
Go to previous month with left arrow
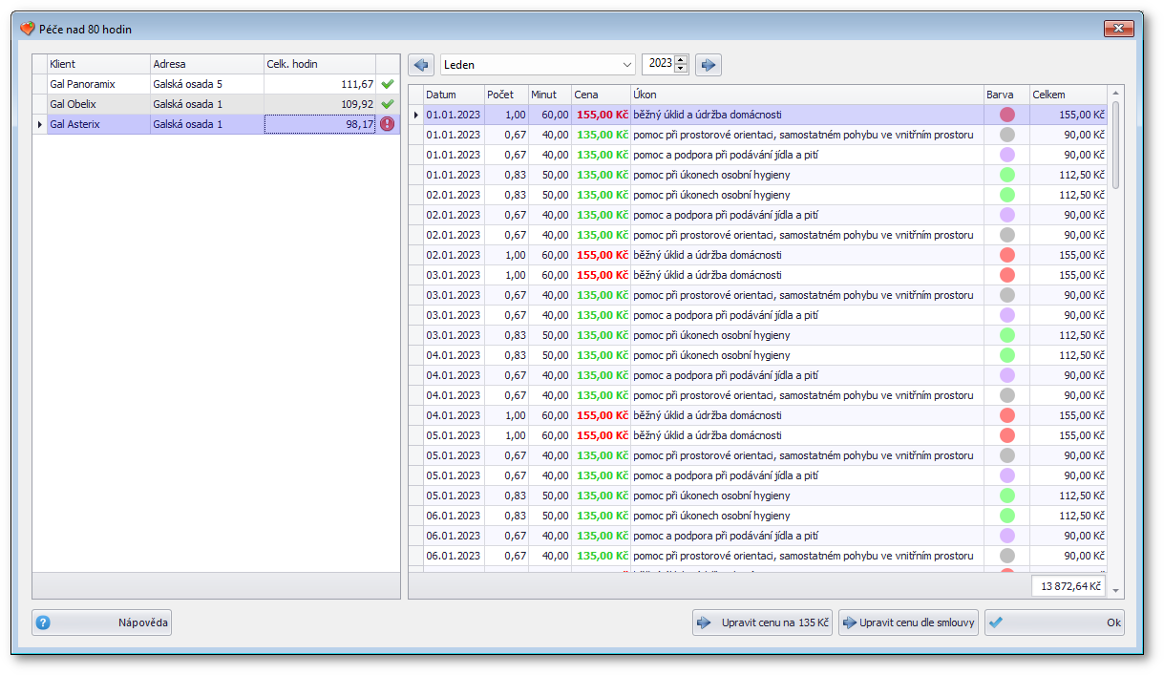click(421, 65)
